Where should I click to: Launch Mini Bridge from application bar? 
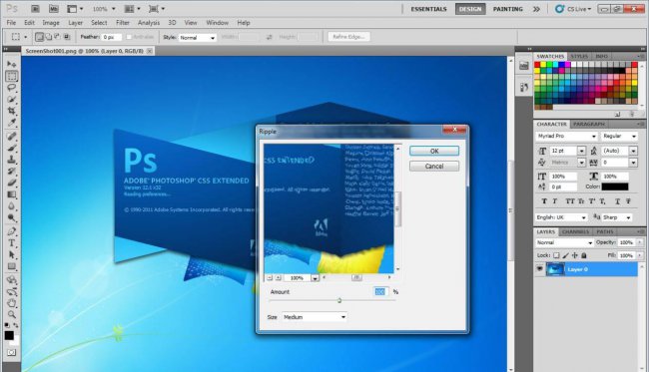(53, 9)
